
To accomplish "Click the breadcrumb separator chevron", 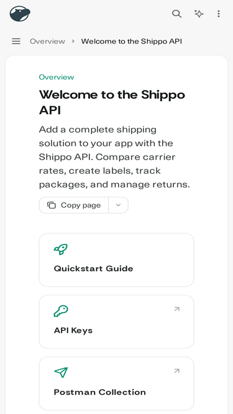I will 73,41.
